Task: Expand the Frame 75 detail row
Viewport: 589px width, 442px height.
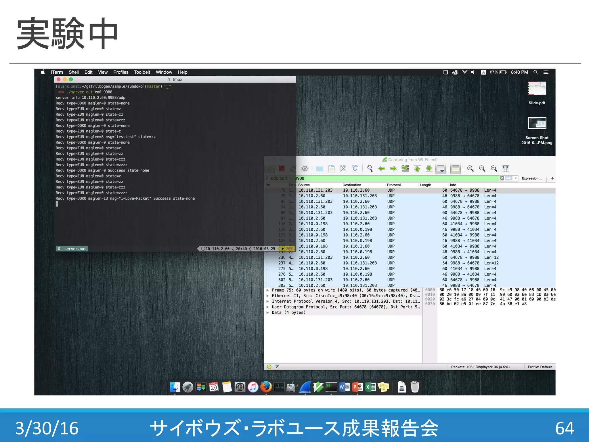Action: coord(268,290)
